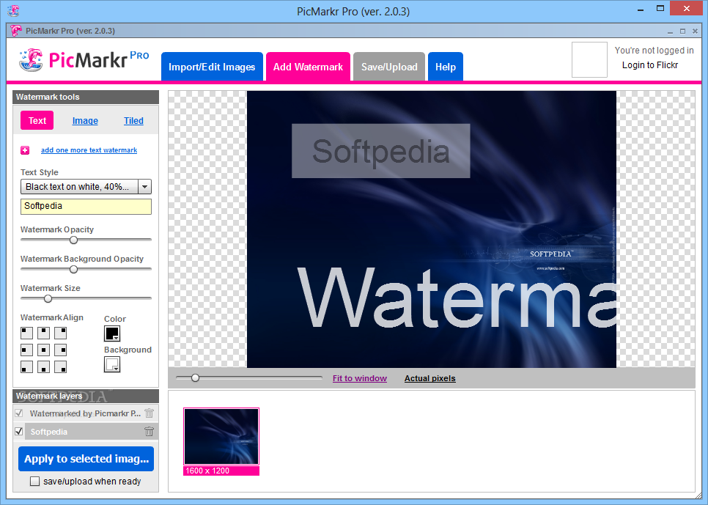Image resolution: width=708 pixels, height=505 pixels.
Task: Align watermark to middle-left
Action: tap(26, 350)
